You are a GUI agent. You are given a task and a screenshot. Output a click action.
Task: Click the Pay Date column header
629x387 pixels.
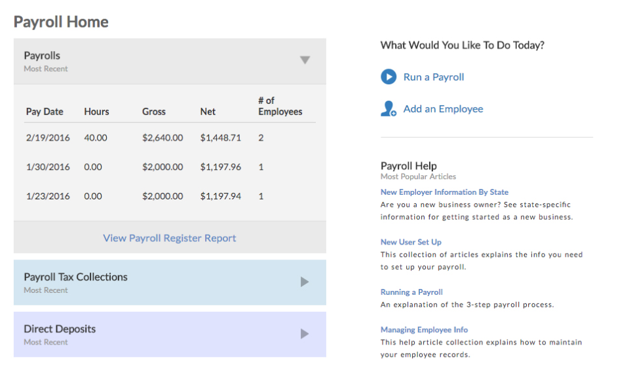tap(45, 112)
